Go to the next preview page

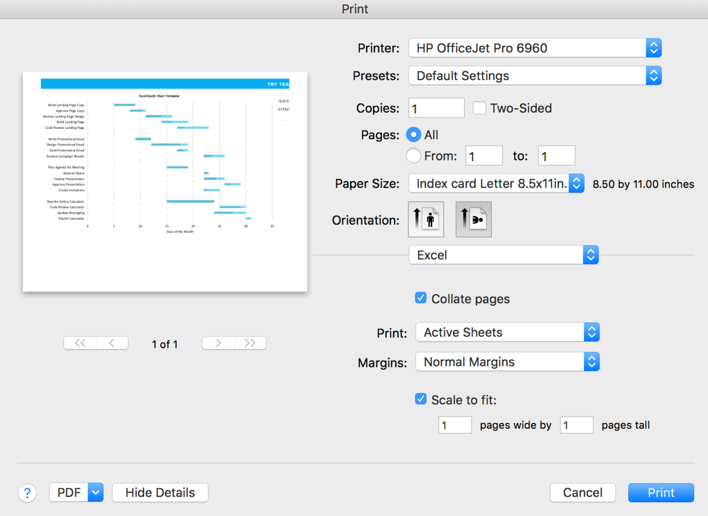(218, 343)
